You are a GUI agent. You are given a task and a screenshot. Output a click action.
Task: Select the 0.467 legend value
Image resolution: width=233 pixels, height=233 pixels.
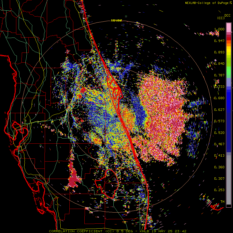click(x=219, y=144)
